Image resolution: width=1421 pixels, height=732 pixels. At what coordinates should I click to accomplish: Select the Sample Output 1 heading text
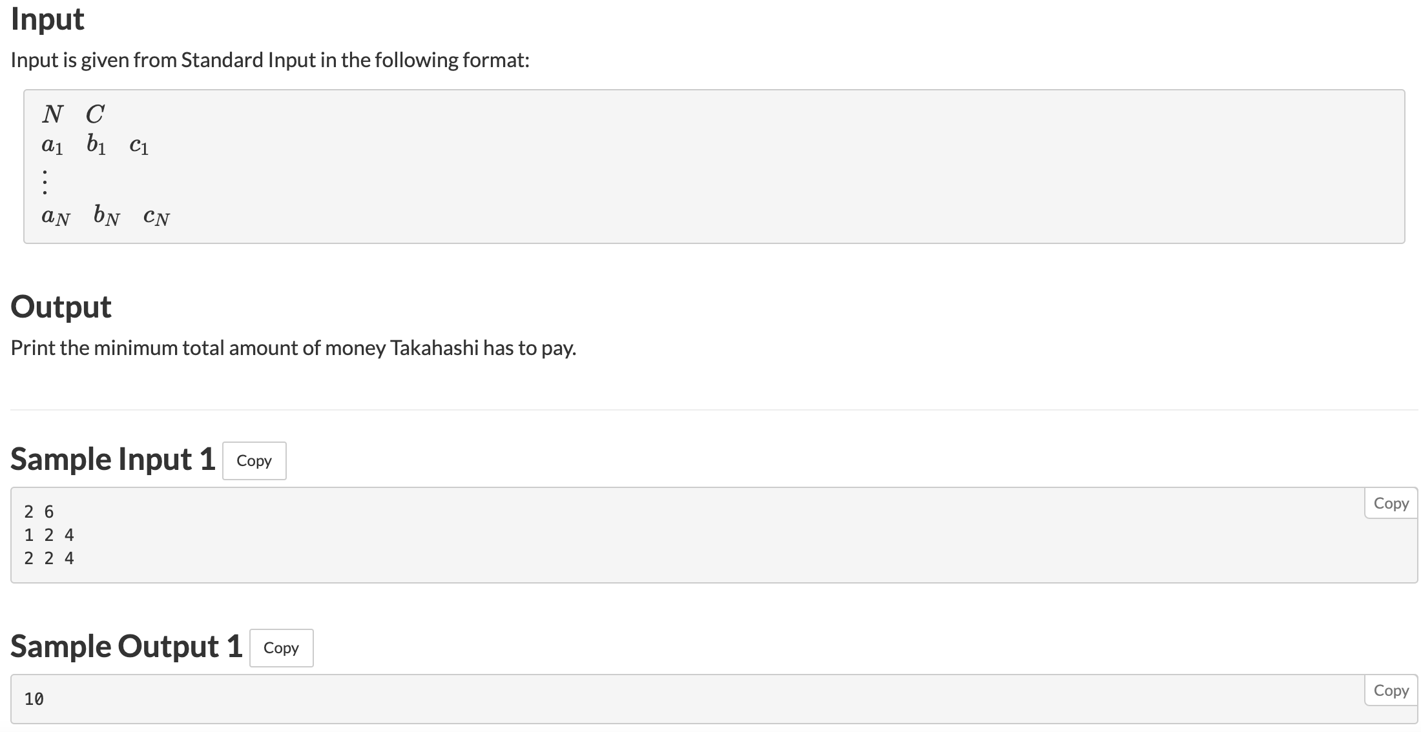(127, 647)
